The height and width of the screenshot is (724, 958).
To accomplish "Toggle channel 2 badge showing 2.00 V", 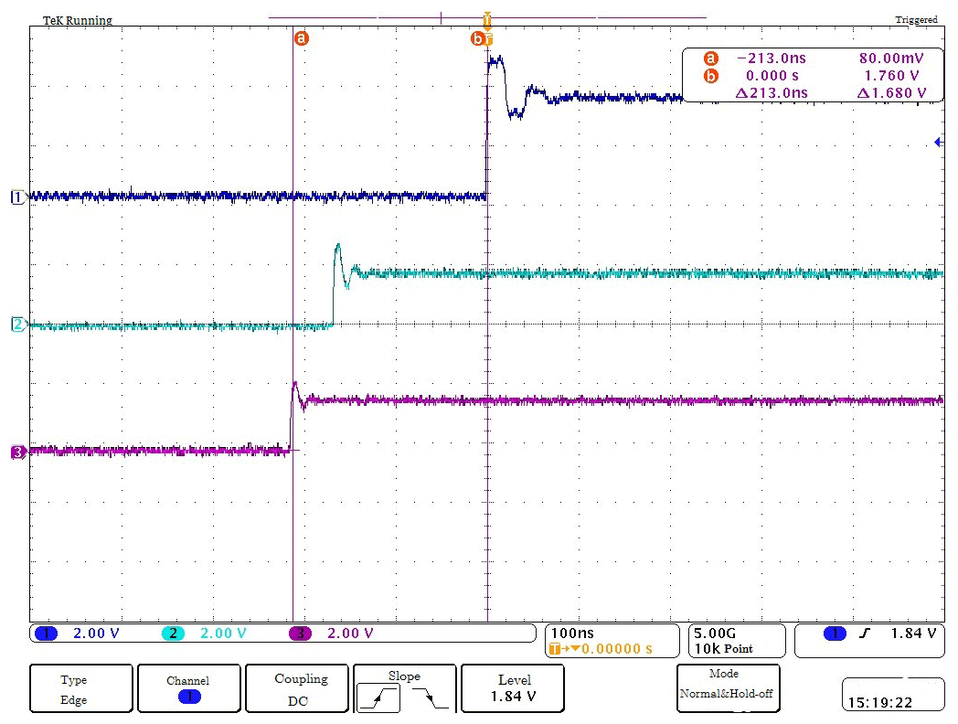I will 173,633.
